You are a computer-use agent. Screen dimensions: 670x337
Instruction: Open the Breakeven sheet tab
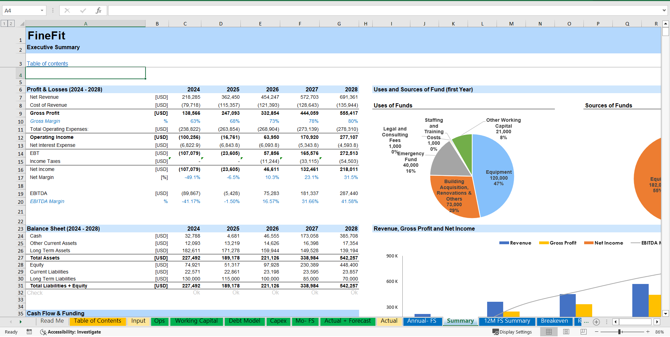tap(554, 321)
